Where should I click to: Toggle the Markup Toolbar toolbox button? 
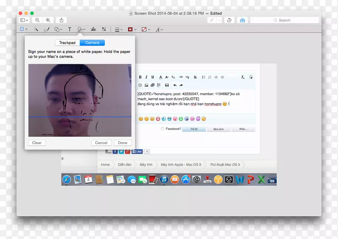point(242,20)
